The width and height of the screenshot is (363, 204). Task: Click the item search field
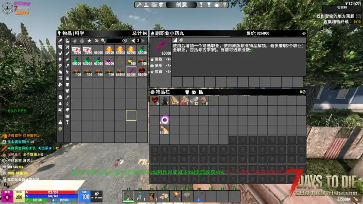(114, 41)
